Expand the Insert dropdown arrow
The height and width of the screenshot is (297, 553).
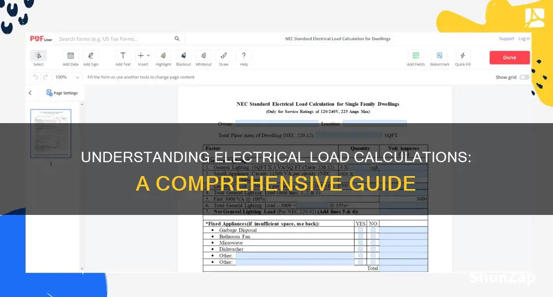(149, 56)
